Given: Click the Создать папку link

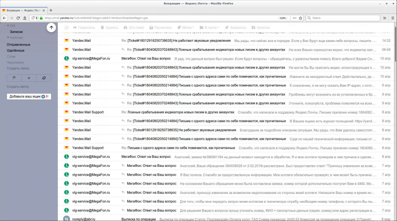Looking at the screenshot, I should (x=18, y=68).
